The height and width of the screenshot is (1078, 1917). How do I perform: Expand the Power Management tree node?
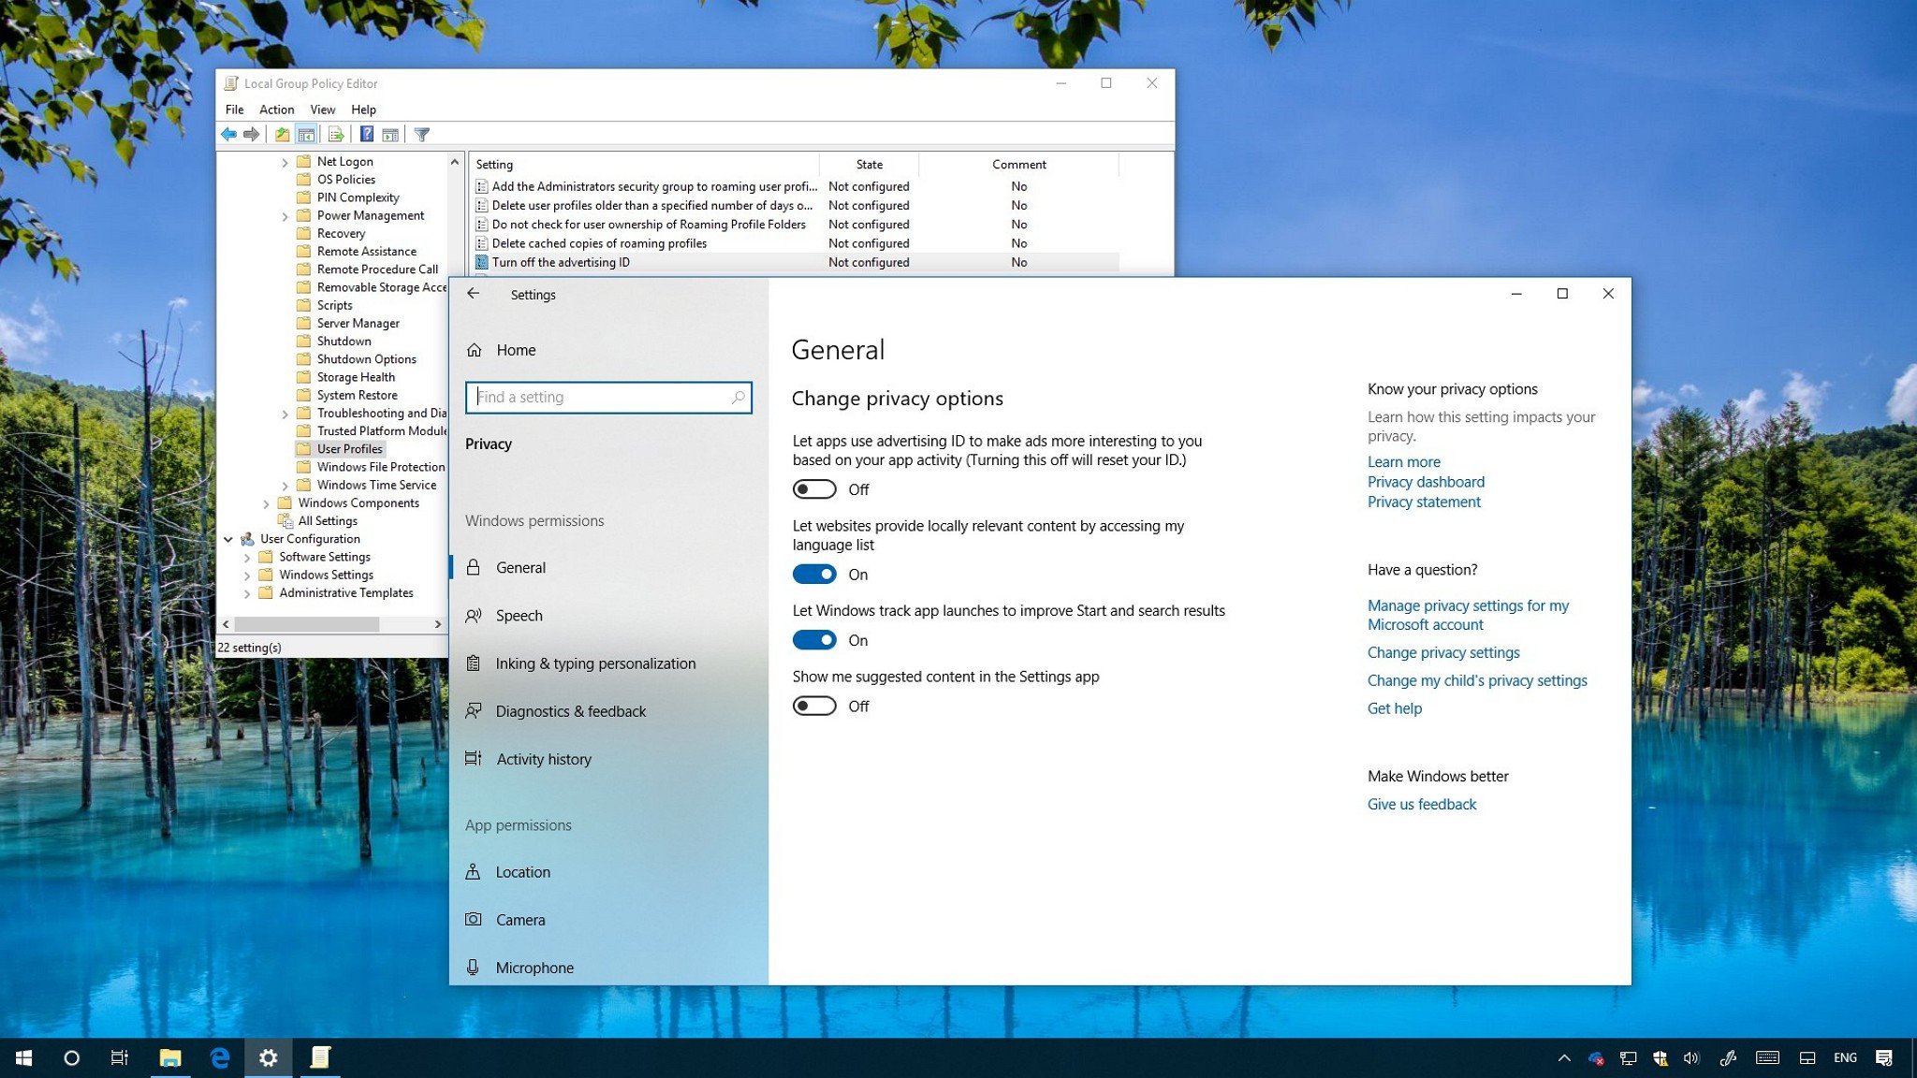(x=285, y=216)
